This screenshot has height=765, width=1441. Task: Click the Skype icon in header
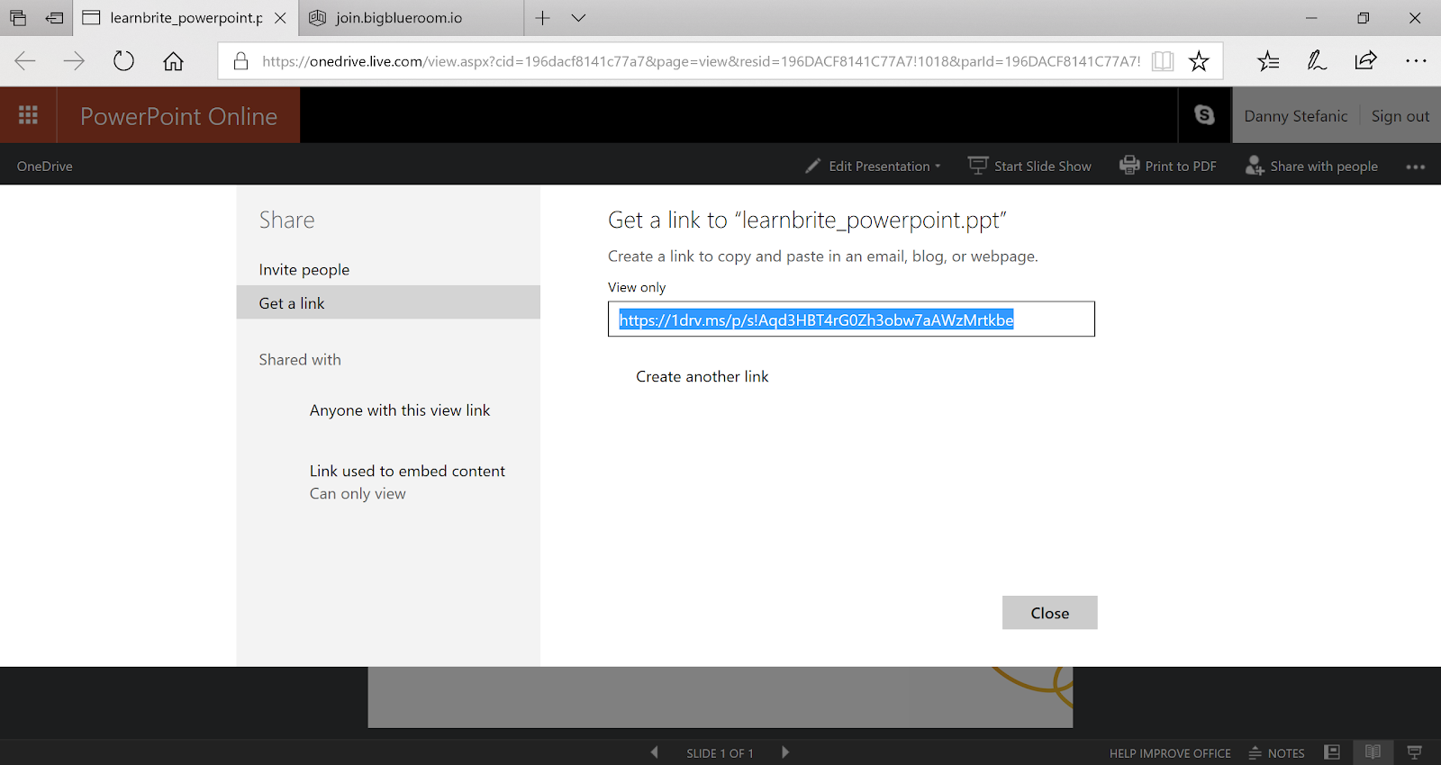tap(1204, 115)
